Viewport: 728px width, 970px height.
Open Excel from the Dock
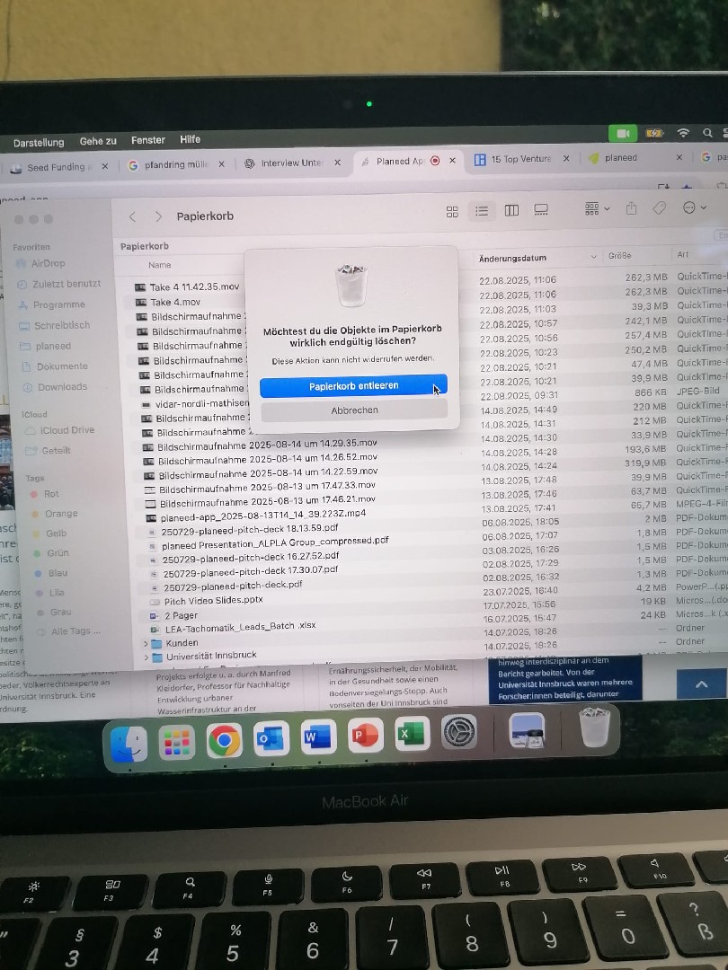(x=412, y=734)
